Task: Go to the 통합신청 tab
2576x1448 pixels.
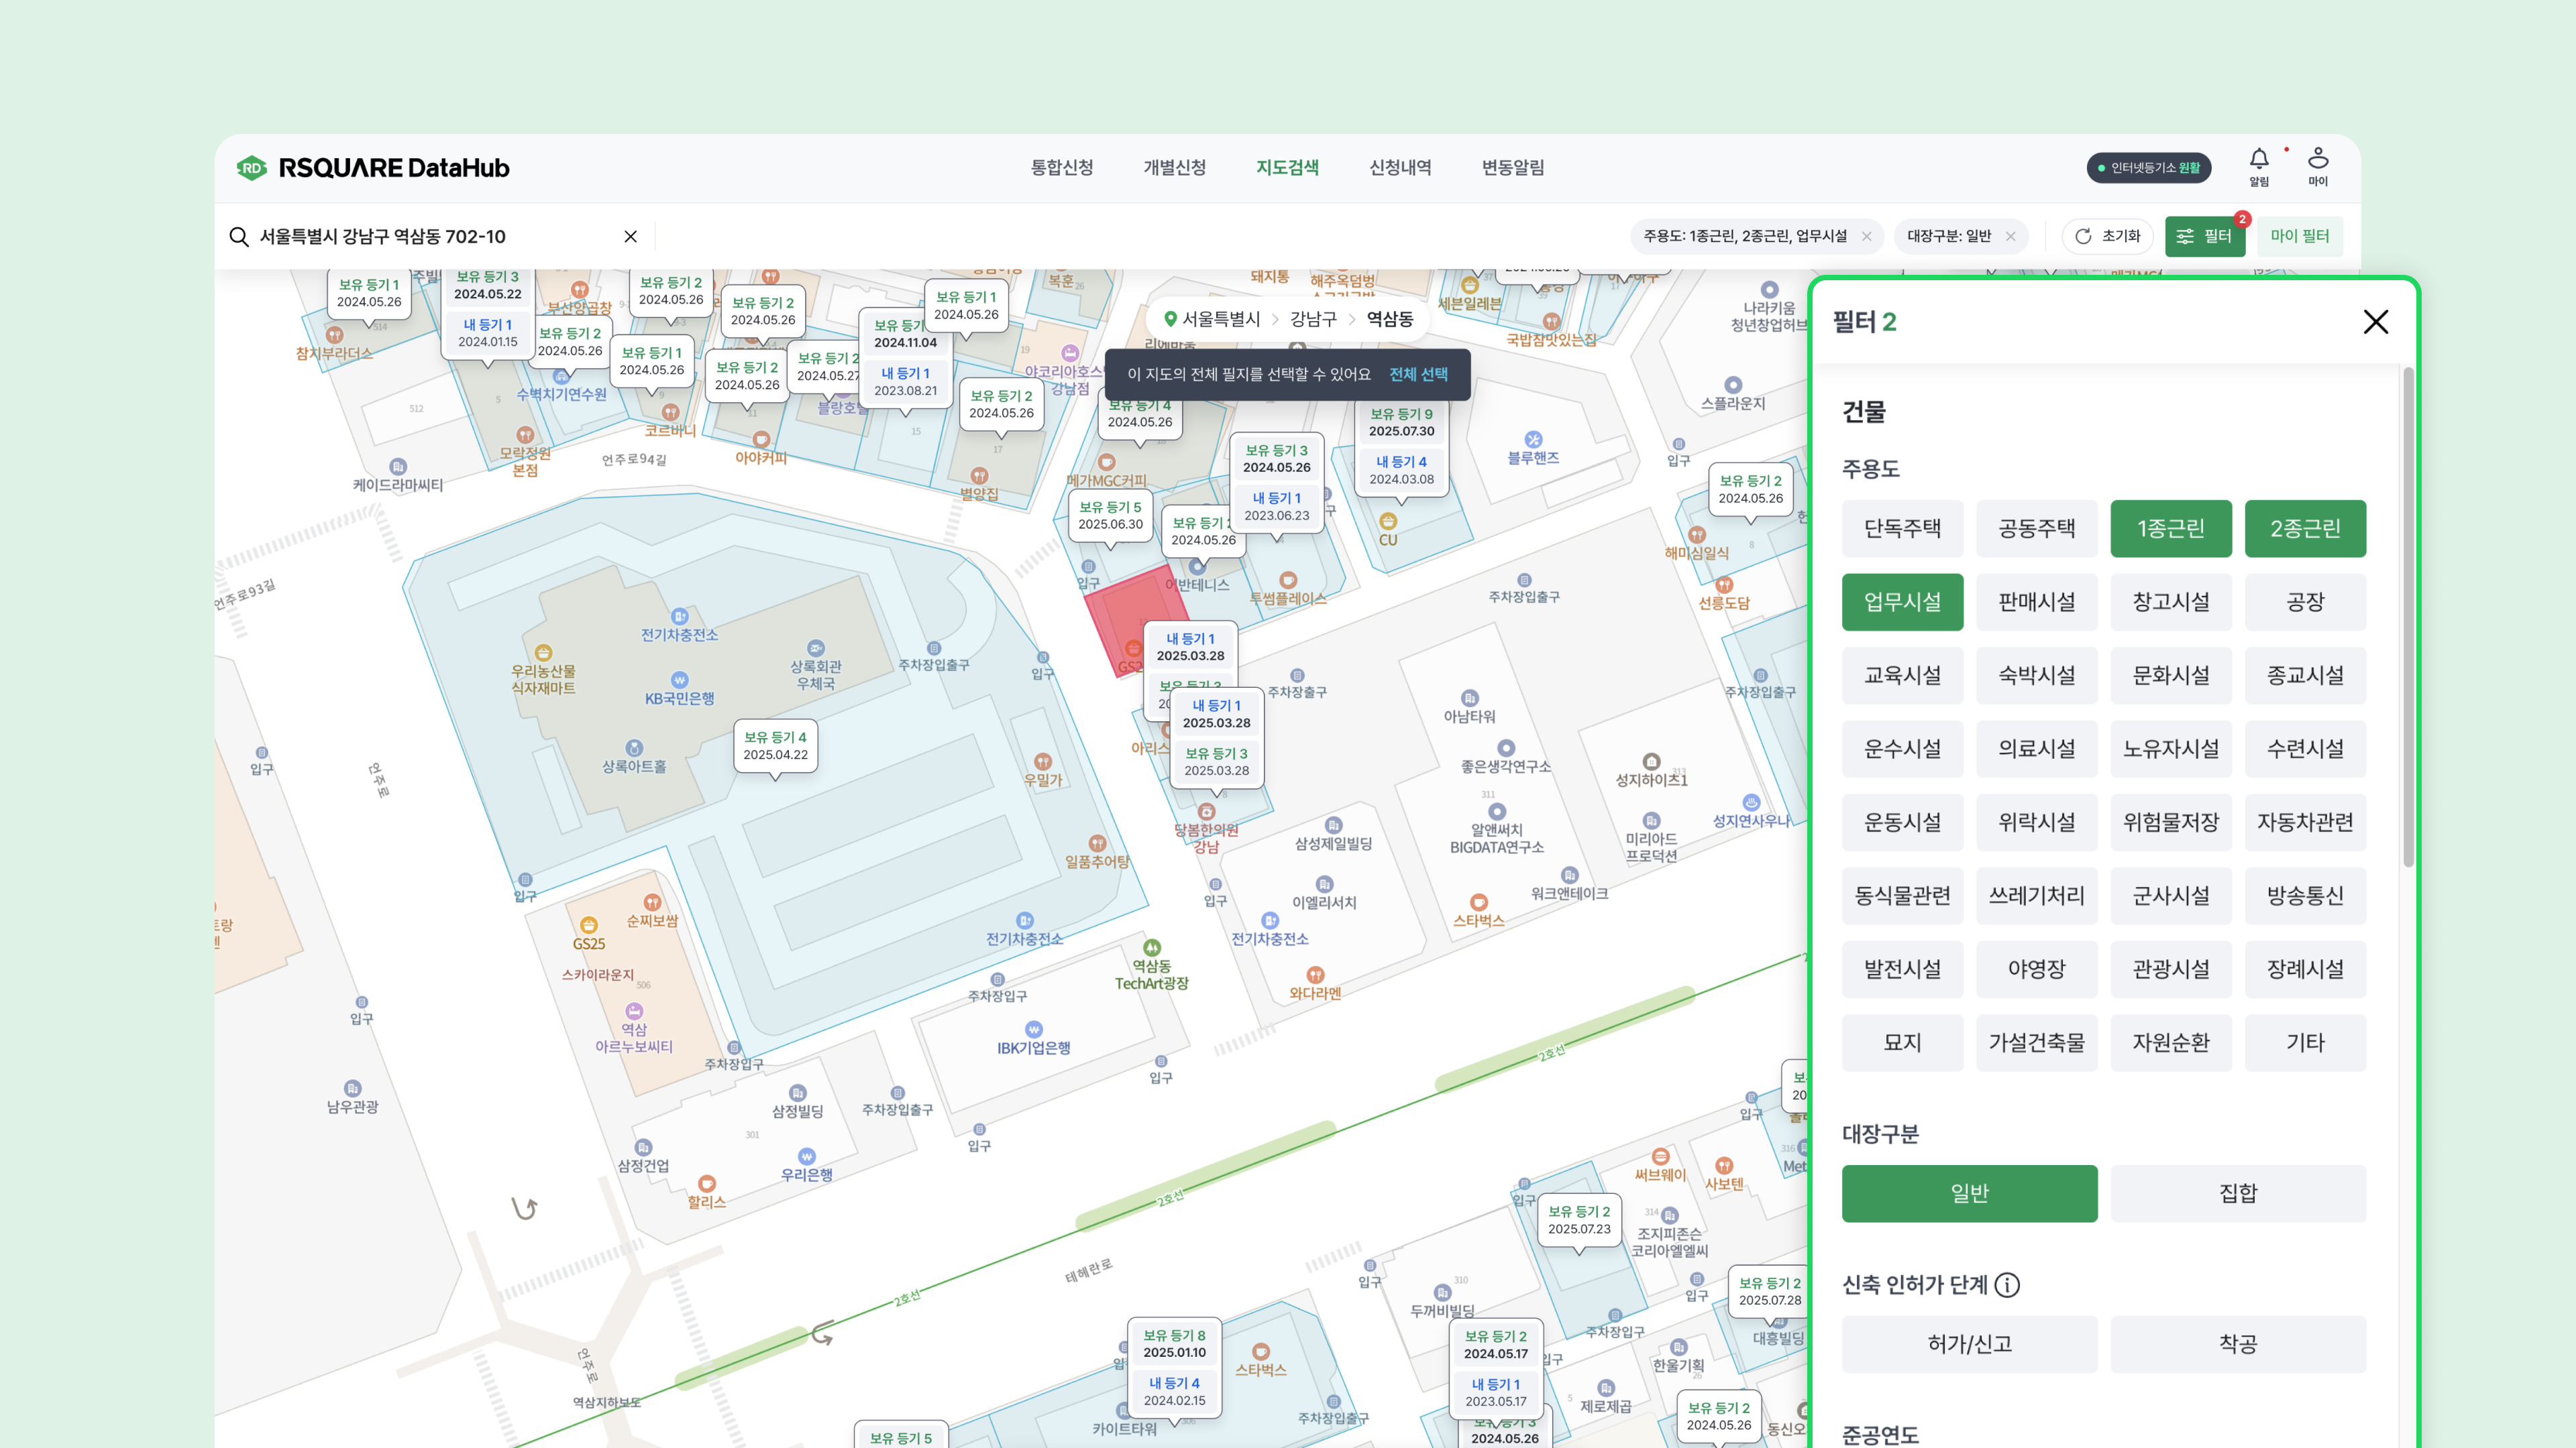Action: 1061,168
